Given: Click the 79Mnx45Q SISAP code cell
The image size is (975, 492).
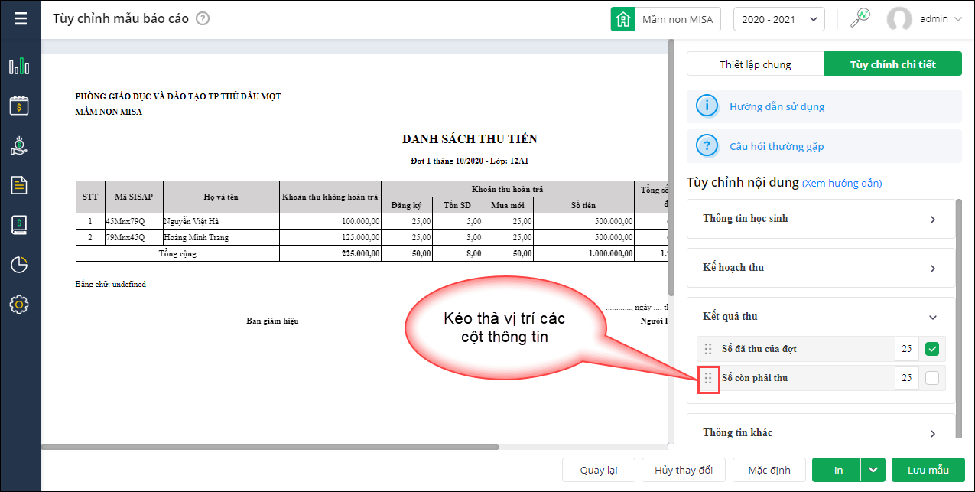Looking at the screenshot, I should pyautogui.click(x=134, y=237).
